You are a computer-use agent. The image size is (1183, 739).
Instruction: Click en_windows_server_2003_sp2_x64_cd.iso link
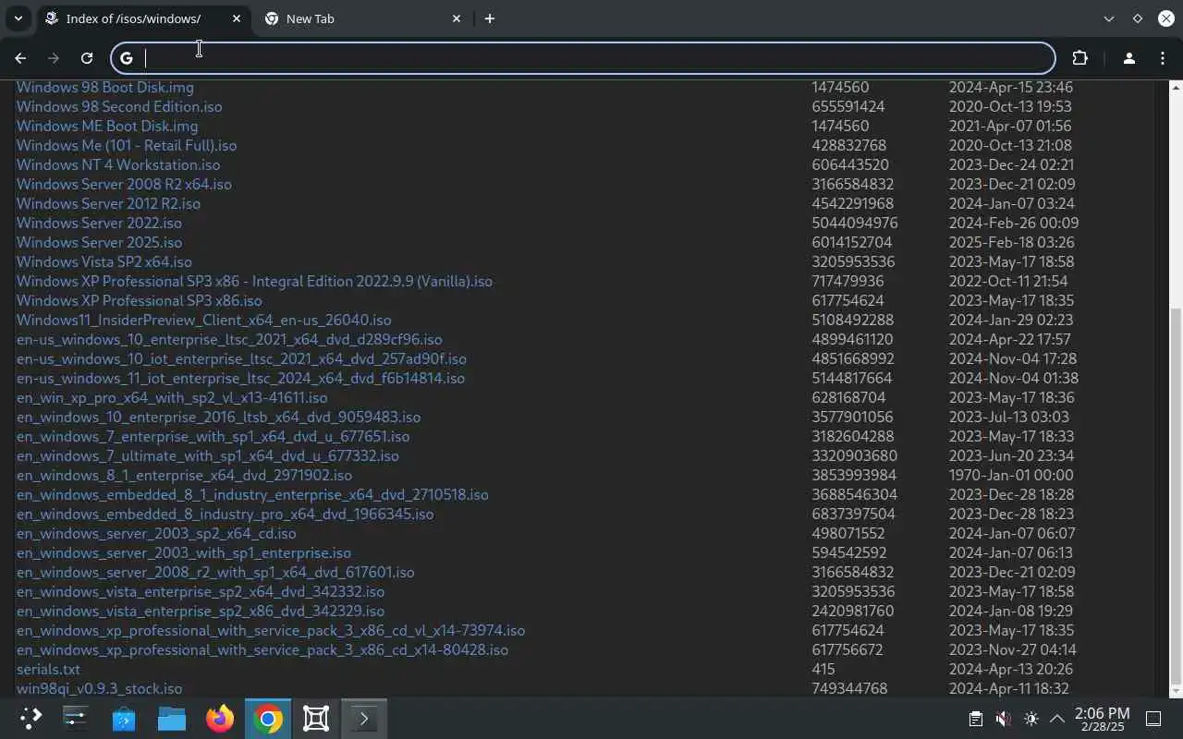[156, 533]
